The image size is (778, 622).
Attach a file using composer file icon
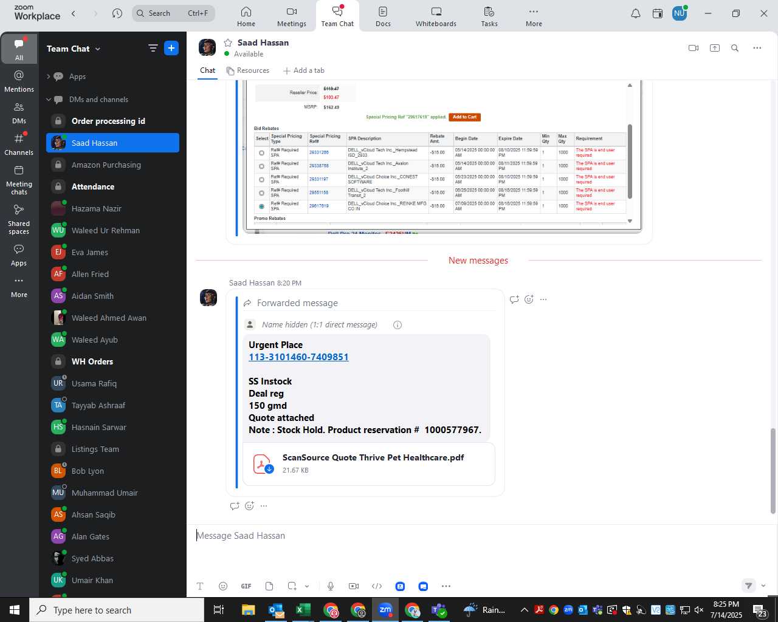pyautogui.click(x=269, y=586)
